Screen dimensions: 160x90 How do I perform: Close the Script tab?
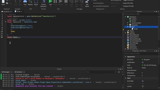coord(22,11)
